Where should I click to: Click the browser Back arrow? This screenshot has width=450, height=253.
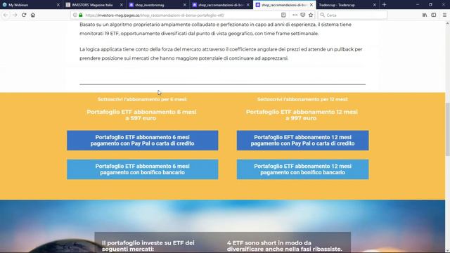6,15
